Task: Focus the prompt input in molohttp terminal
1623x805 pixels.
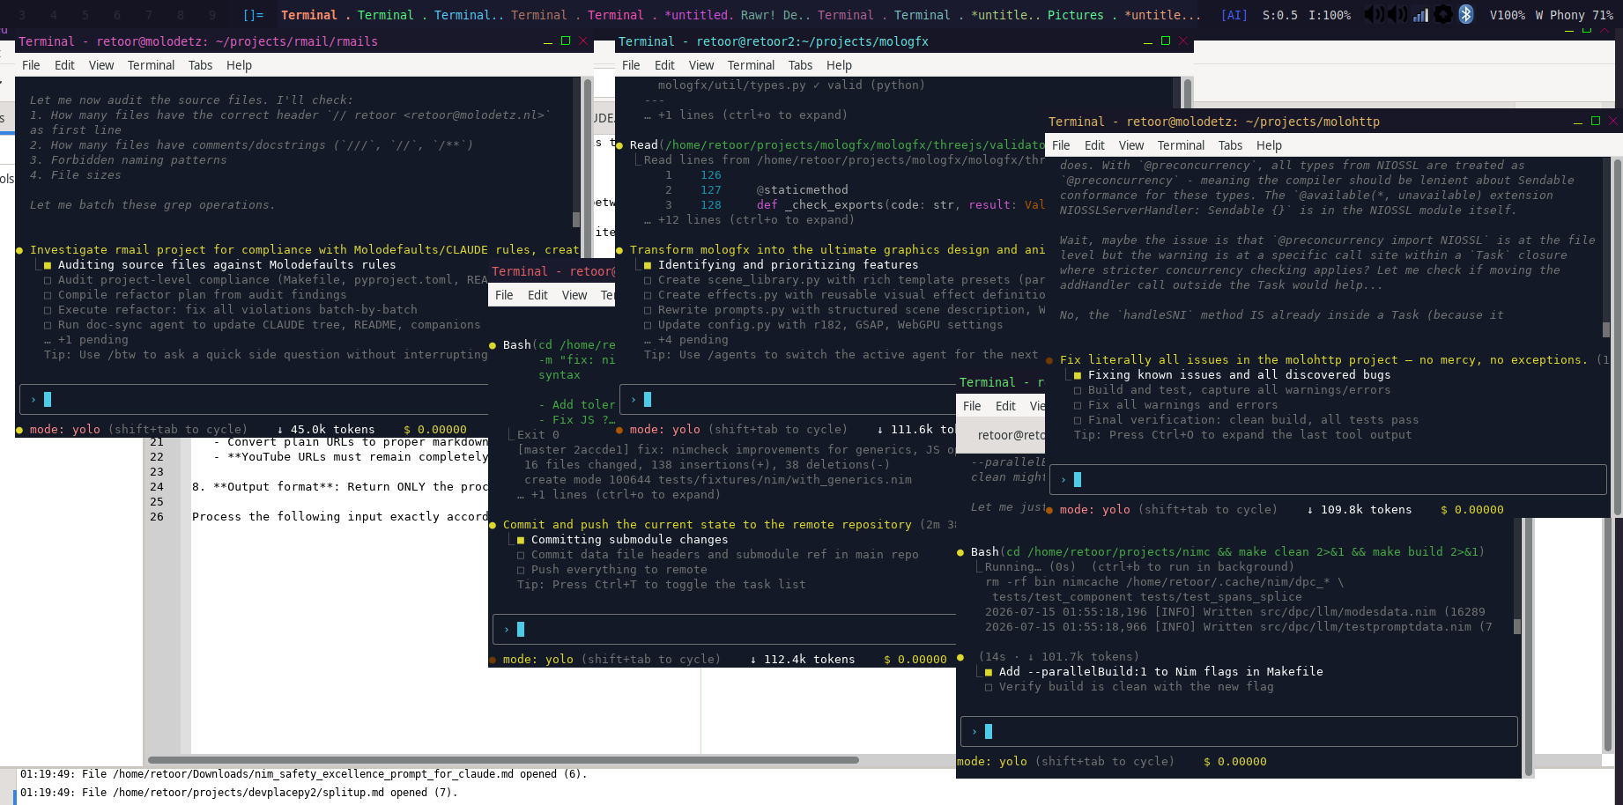Action: point(1327,479)
